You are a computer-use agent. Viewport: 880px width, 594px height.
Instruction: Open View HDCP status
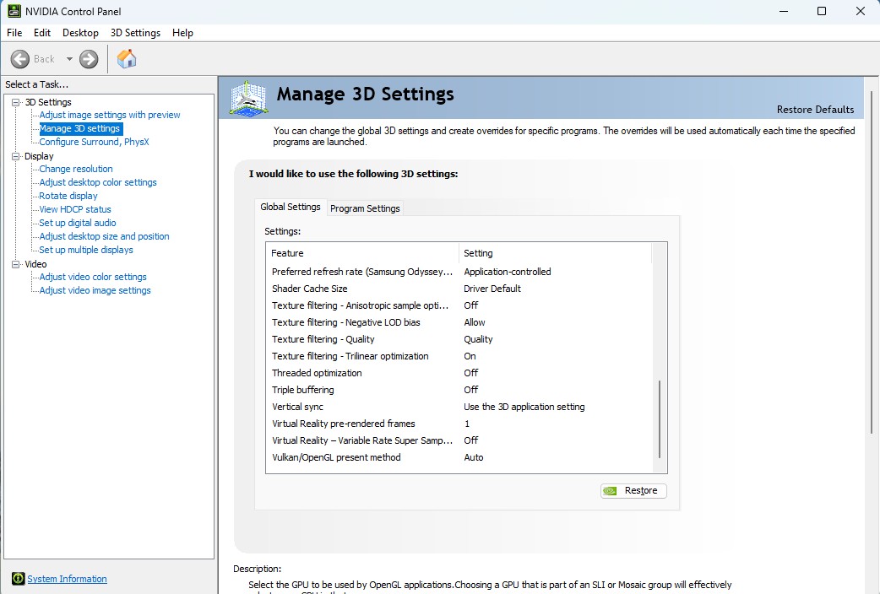click(75, 209)
